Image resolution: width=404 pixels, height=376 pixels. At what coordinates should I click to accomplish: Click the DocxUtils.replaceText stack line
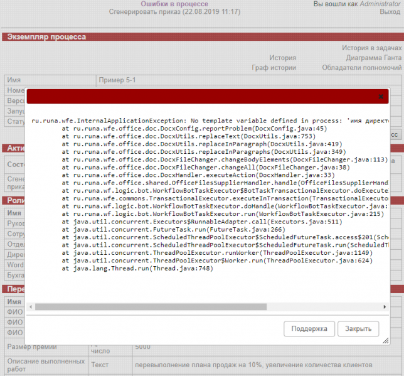coord(189,136)
